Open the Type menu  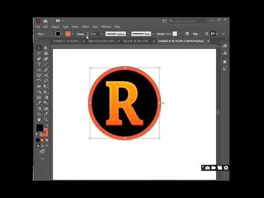point(65,27)
